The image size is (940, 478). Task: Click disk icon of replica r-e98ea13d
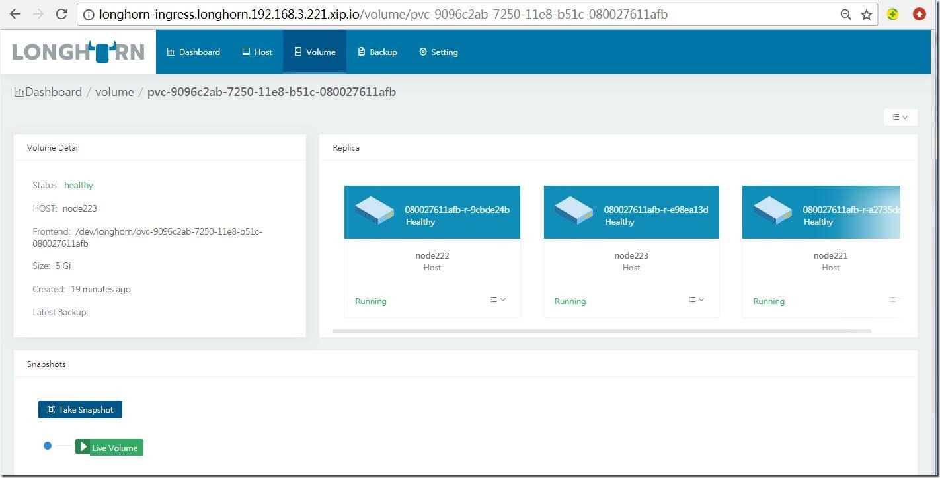574,210
